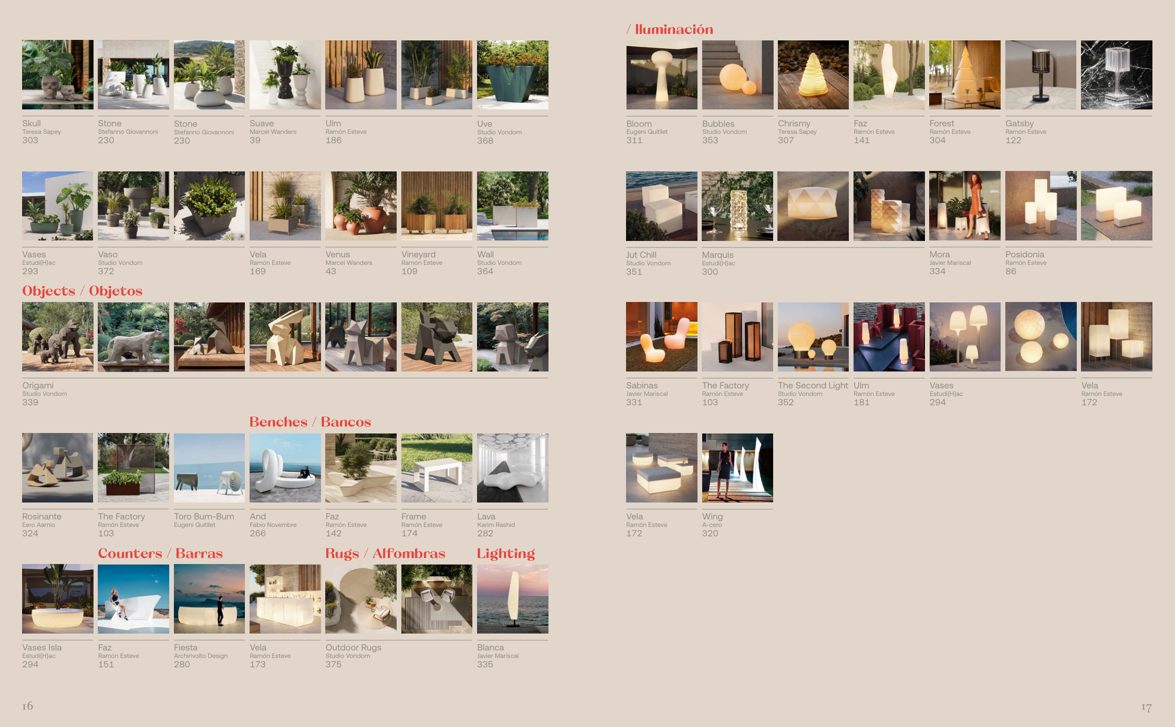Click the Vases Isla glowing planter image

[57, 599]
